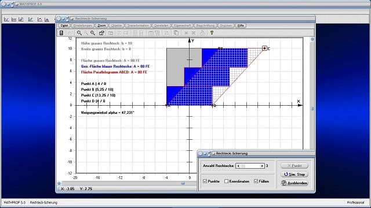Click the red 'Fläche Parallelogramm ABCD' line
This screenshot has height=208, width=371.
pos(114,72)
